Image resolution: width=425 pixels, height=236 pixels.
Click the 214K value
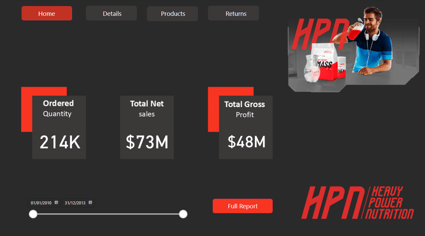[x=60, y=142]
